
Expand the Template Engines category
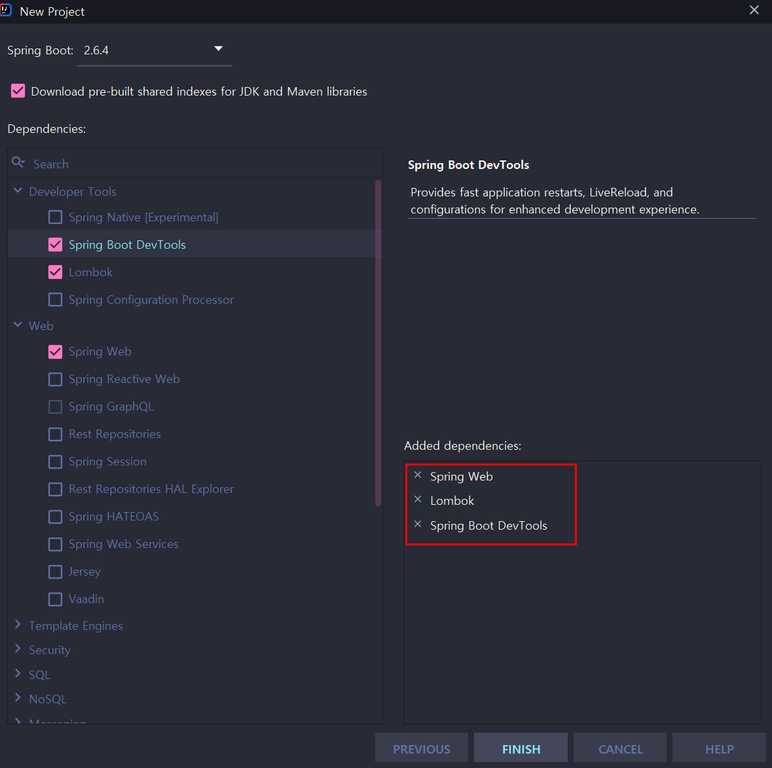[x=18, y=624]
